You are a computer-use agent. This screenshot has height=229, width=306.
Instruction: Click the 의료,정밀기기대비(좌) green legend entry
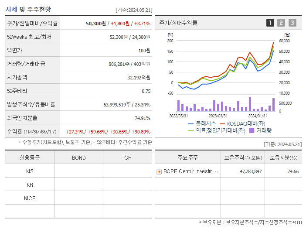(217, 130)
